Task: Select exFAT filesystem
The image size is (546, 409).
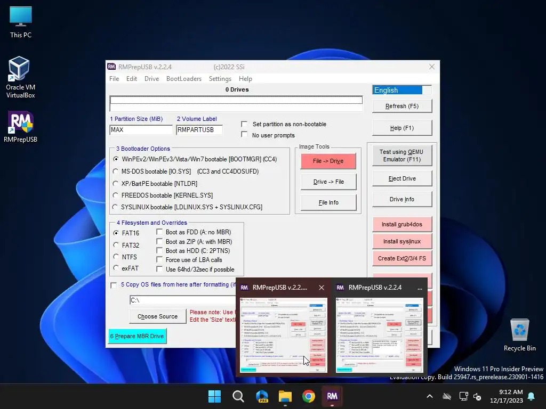Action: click(x=116, y=268)
